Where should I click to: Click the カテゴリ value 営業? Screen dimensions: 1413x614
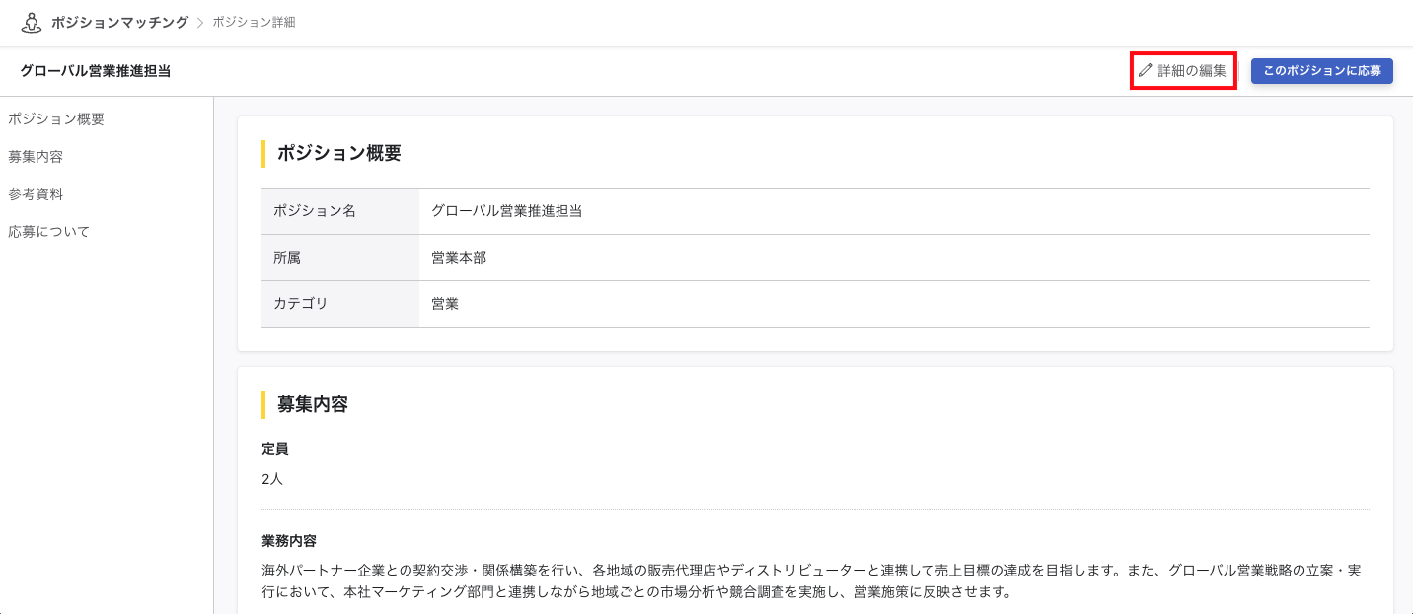(x=445, y=304)
